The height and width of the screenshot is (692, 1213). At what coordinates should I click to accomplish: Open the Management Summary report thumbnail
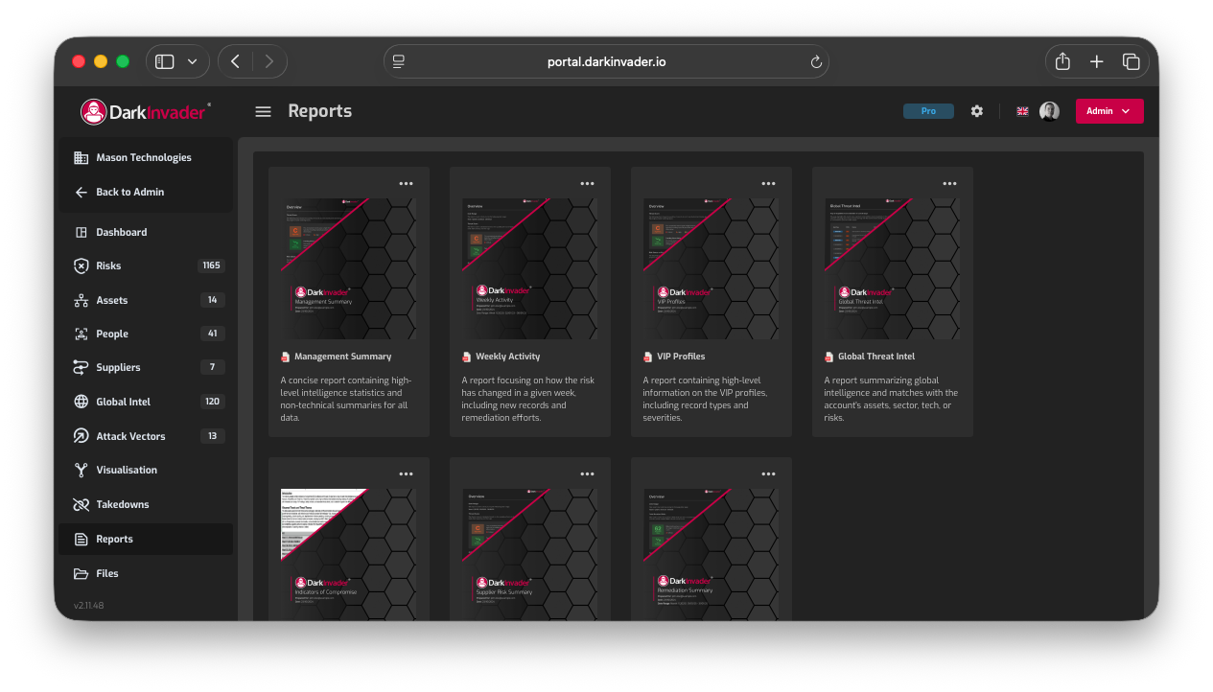point(348,268)
